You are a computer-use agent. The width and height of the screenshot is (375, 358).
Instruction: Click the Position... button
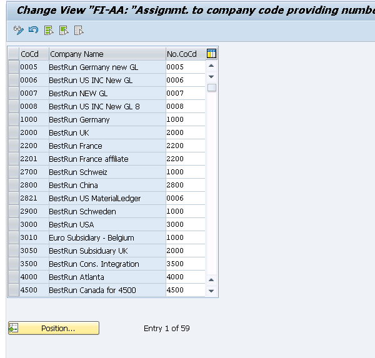(x=54, y=328)
